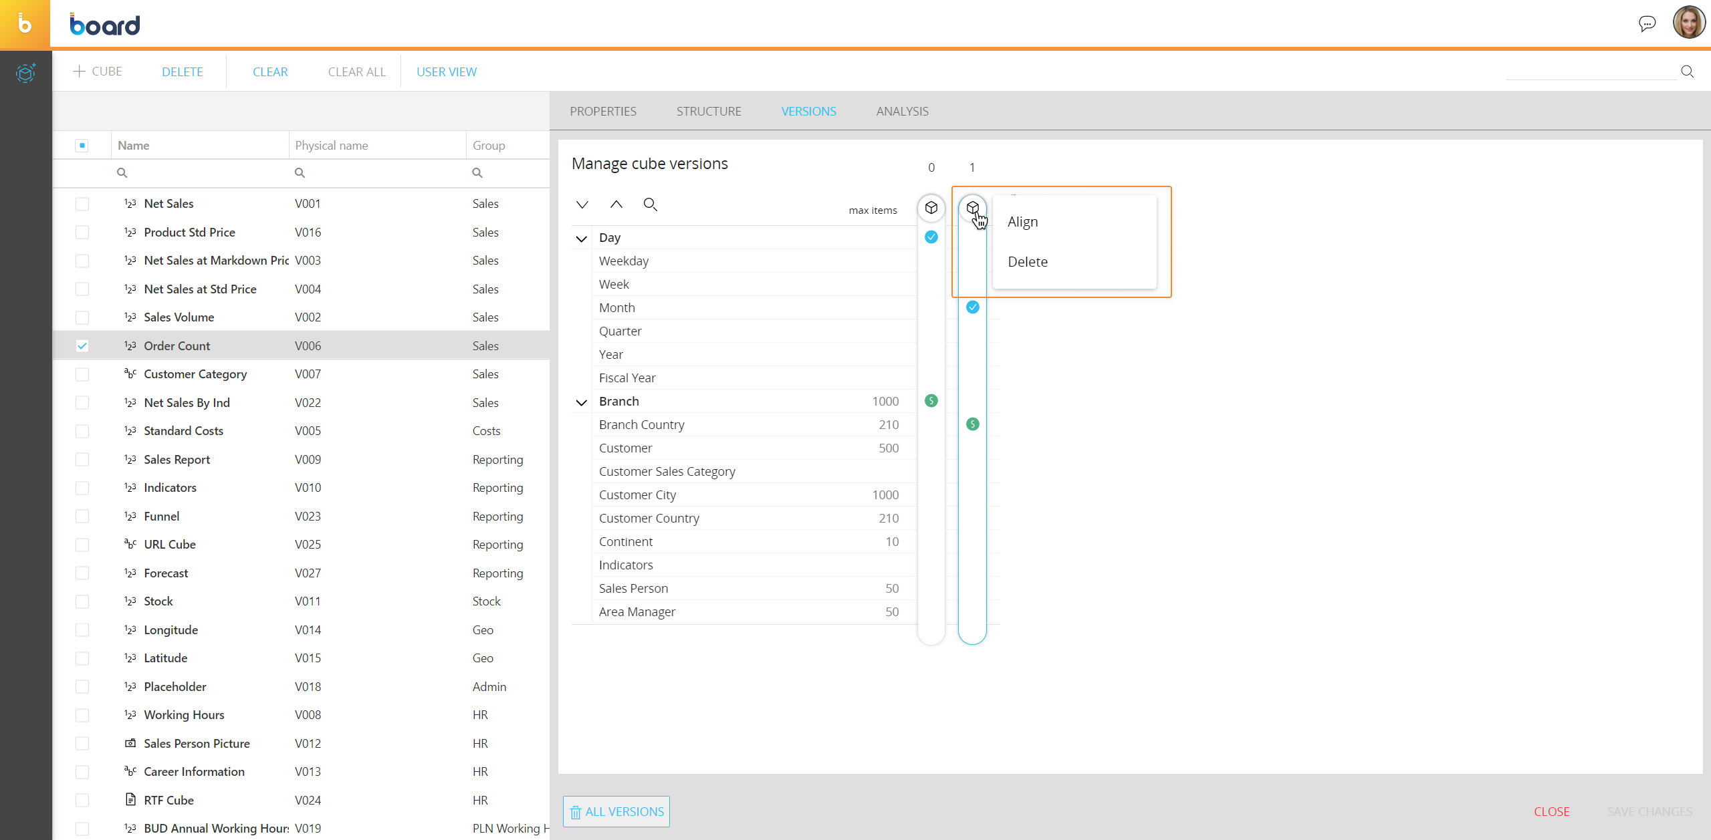Image resolution: width=1711 pixels, height=840 pixels.
Task: Collapse the Branch entity tree
Action: coord(582,402)
